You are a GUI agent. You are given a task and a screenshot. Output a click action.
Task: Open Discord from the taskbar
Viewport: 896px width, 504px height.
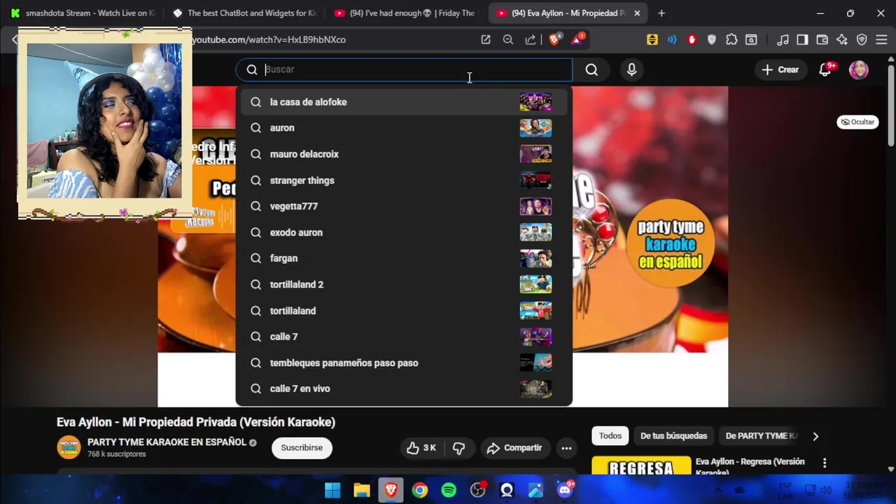coord(565,490)
